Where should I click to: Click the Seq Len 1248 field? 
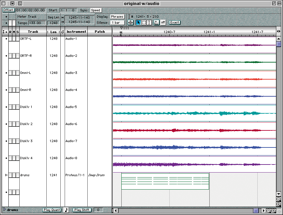54,23
